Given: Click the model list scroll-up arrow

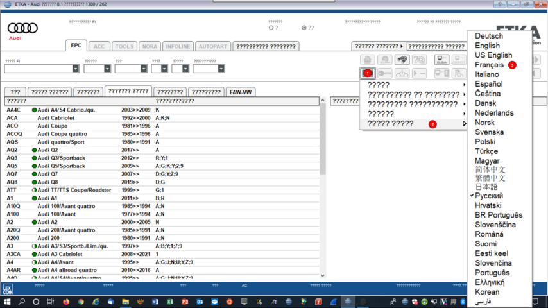Looking at the screenshot, I should [x=323, y=101].
